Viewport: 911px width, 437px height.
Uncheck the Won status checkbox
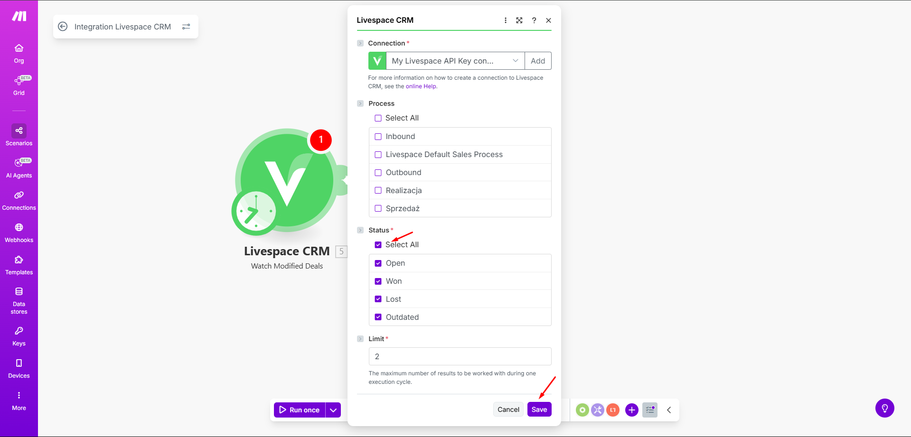click(378, 281)
